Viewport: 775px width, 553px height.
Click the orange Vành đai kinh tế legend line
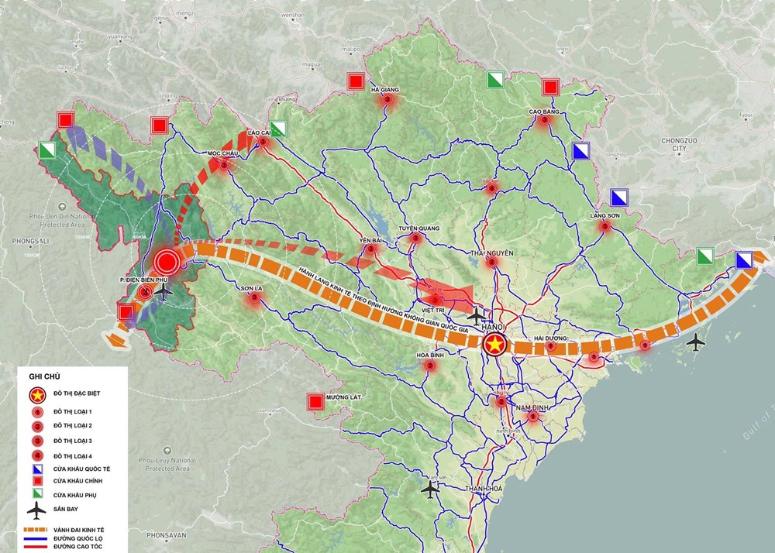[35, 530]
